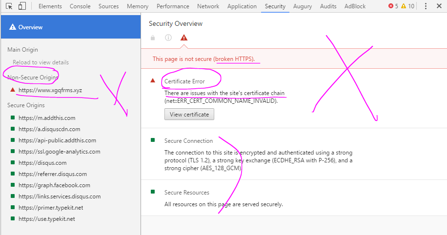Image resolution: width=447 pixels, height=235 pixels.
Task: Click the red error count icon
Action: [x=390, y=6]
